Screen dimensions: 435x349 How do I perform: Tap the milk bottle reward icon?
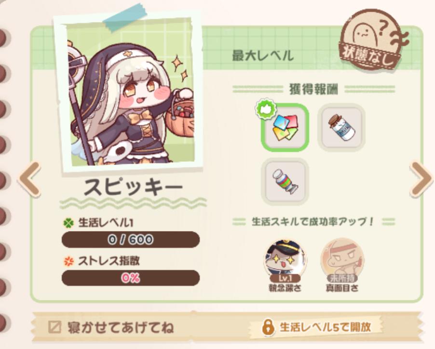[x=341, y=128]
